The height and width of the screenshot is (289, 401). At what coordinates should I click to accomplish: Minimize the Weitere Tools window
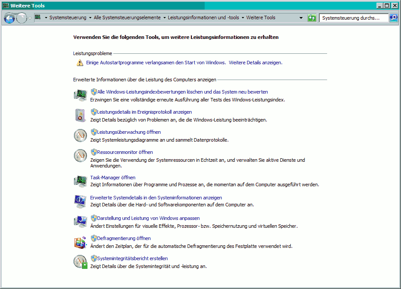pos(380,5)
